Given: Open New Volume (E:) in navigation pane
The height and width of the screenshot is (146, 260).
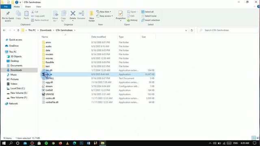Looking at the screenshot, I should 17,93.
